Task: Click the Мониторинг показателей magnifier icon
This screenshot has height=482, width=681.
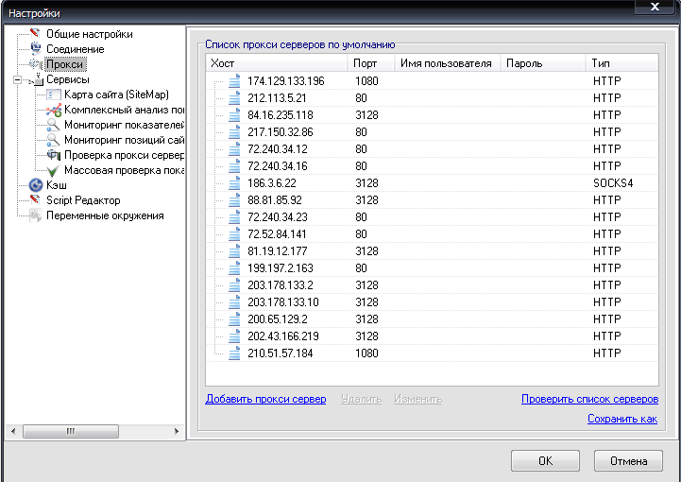Action: (x=54, y=125)
